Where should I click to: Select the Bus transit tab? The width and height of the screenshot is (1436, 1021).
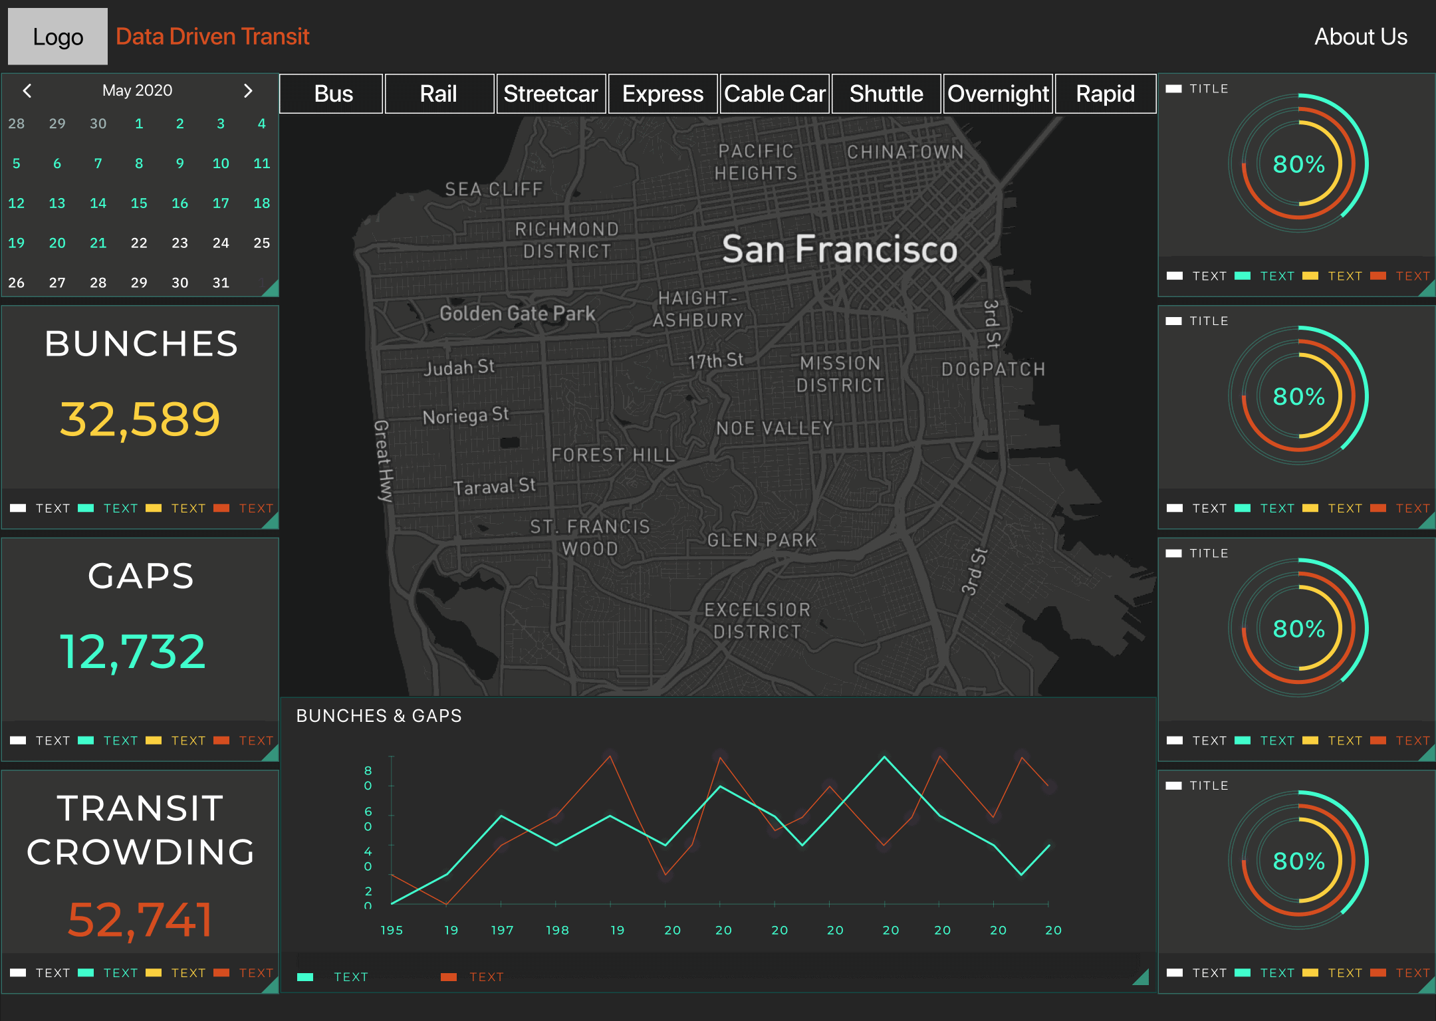tap(332, 94)
